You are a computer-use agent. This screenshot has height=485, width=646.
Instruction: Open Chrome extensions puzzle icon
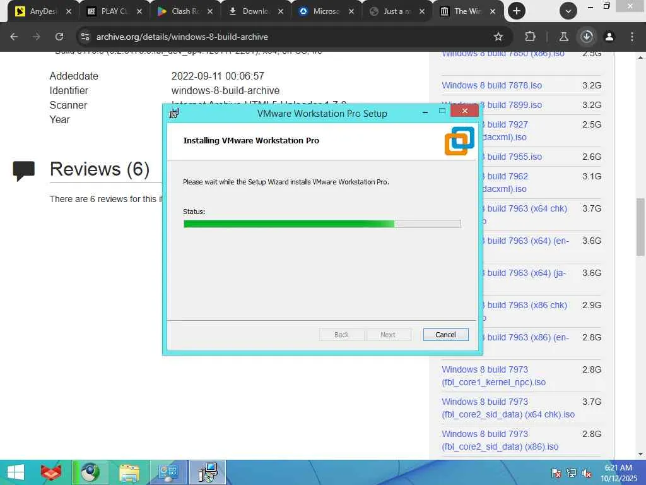(x=530, y=37)
